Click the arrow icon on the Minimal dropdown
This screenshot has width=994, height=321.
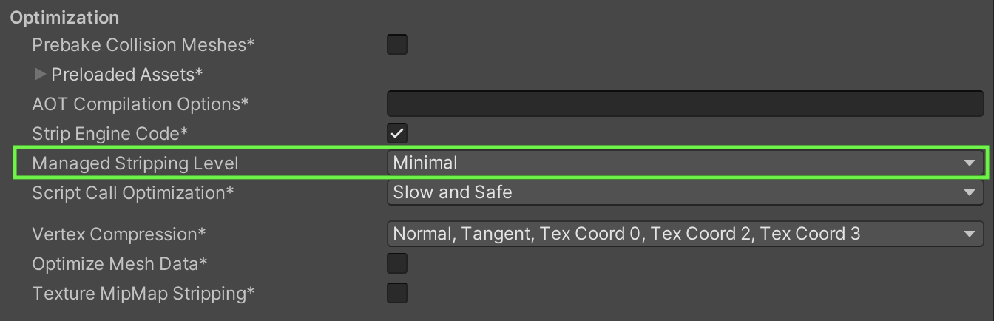[x=970, y=163]
